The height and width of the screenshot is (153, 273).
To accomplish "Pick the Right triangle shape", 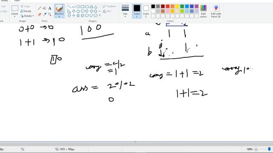I will [x=69, y=11].
